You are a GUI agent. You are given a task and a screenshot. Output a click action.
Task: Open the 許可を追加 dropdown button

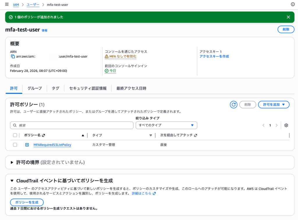(274, 105)
